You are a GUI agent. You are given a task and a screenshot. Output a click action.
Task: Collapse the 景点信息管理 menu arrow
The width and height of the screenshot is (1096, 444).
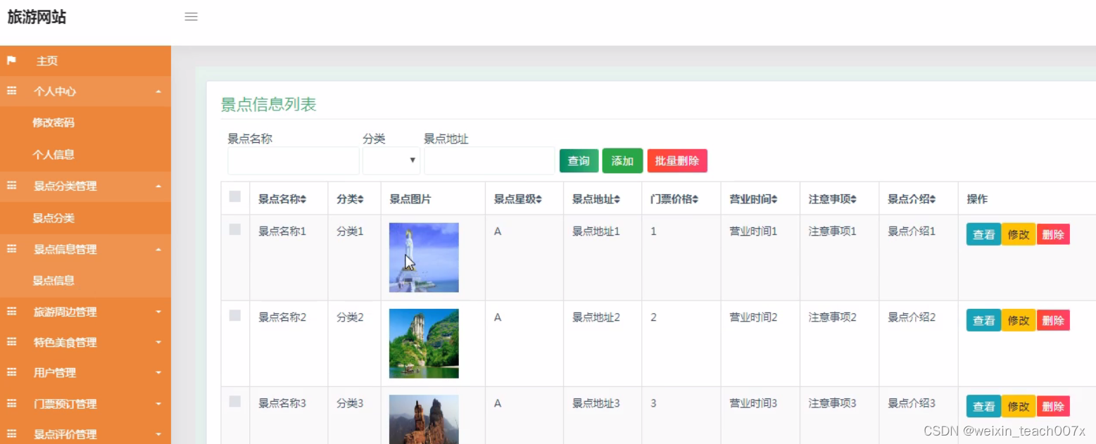point(158,249)
